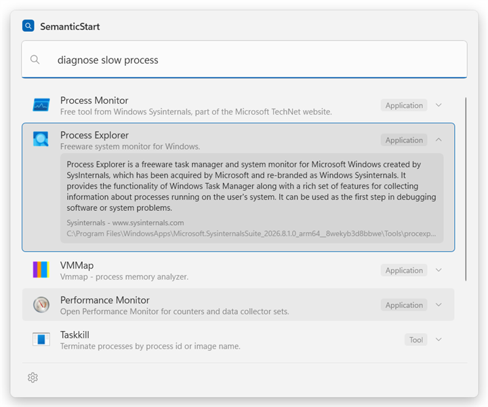Expand the Performance Monitor result details
The width and height of the screenshot is (488, 407).
[x=439, y=305]
